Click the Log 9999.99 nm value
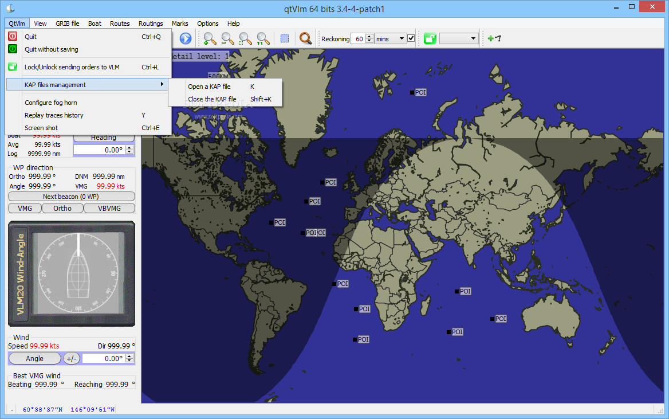Screen dimensions: 669x419 click(44, 154)
